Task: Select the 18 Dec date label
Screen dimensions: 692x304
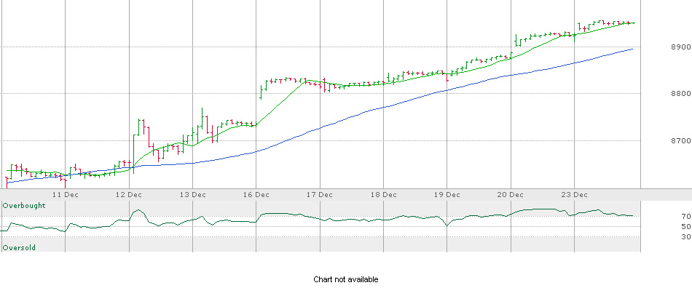Action: (383, 194)
